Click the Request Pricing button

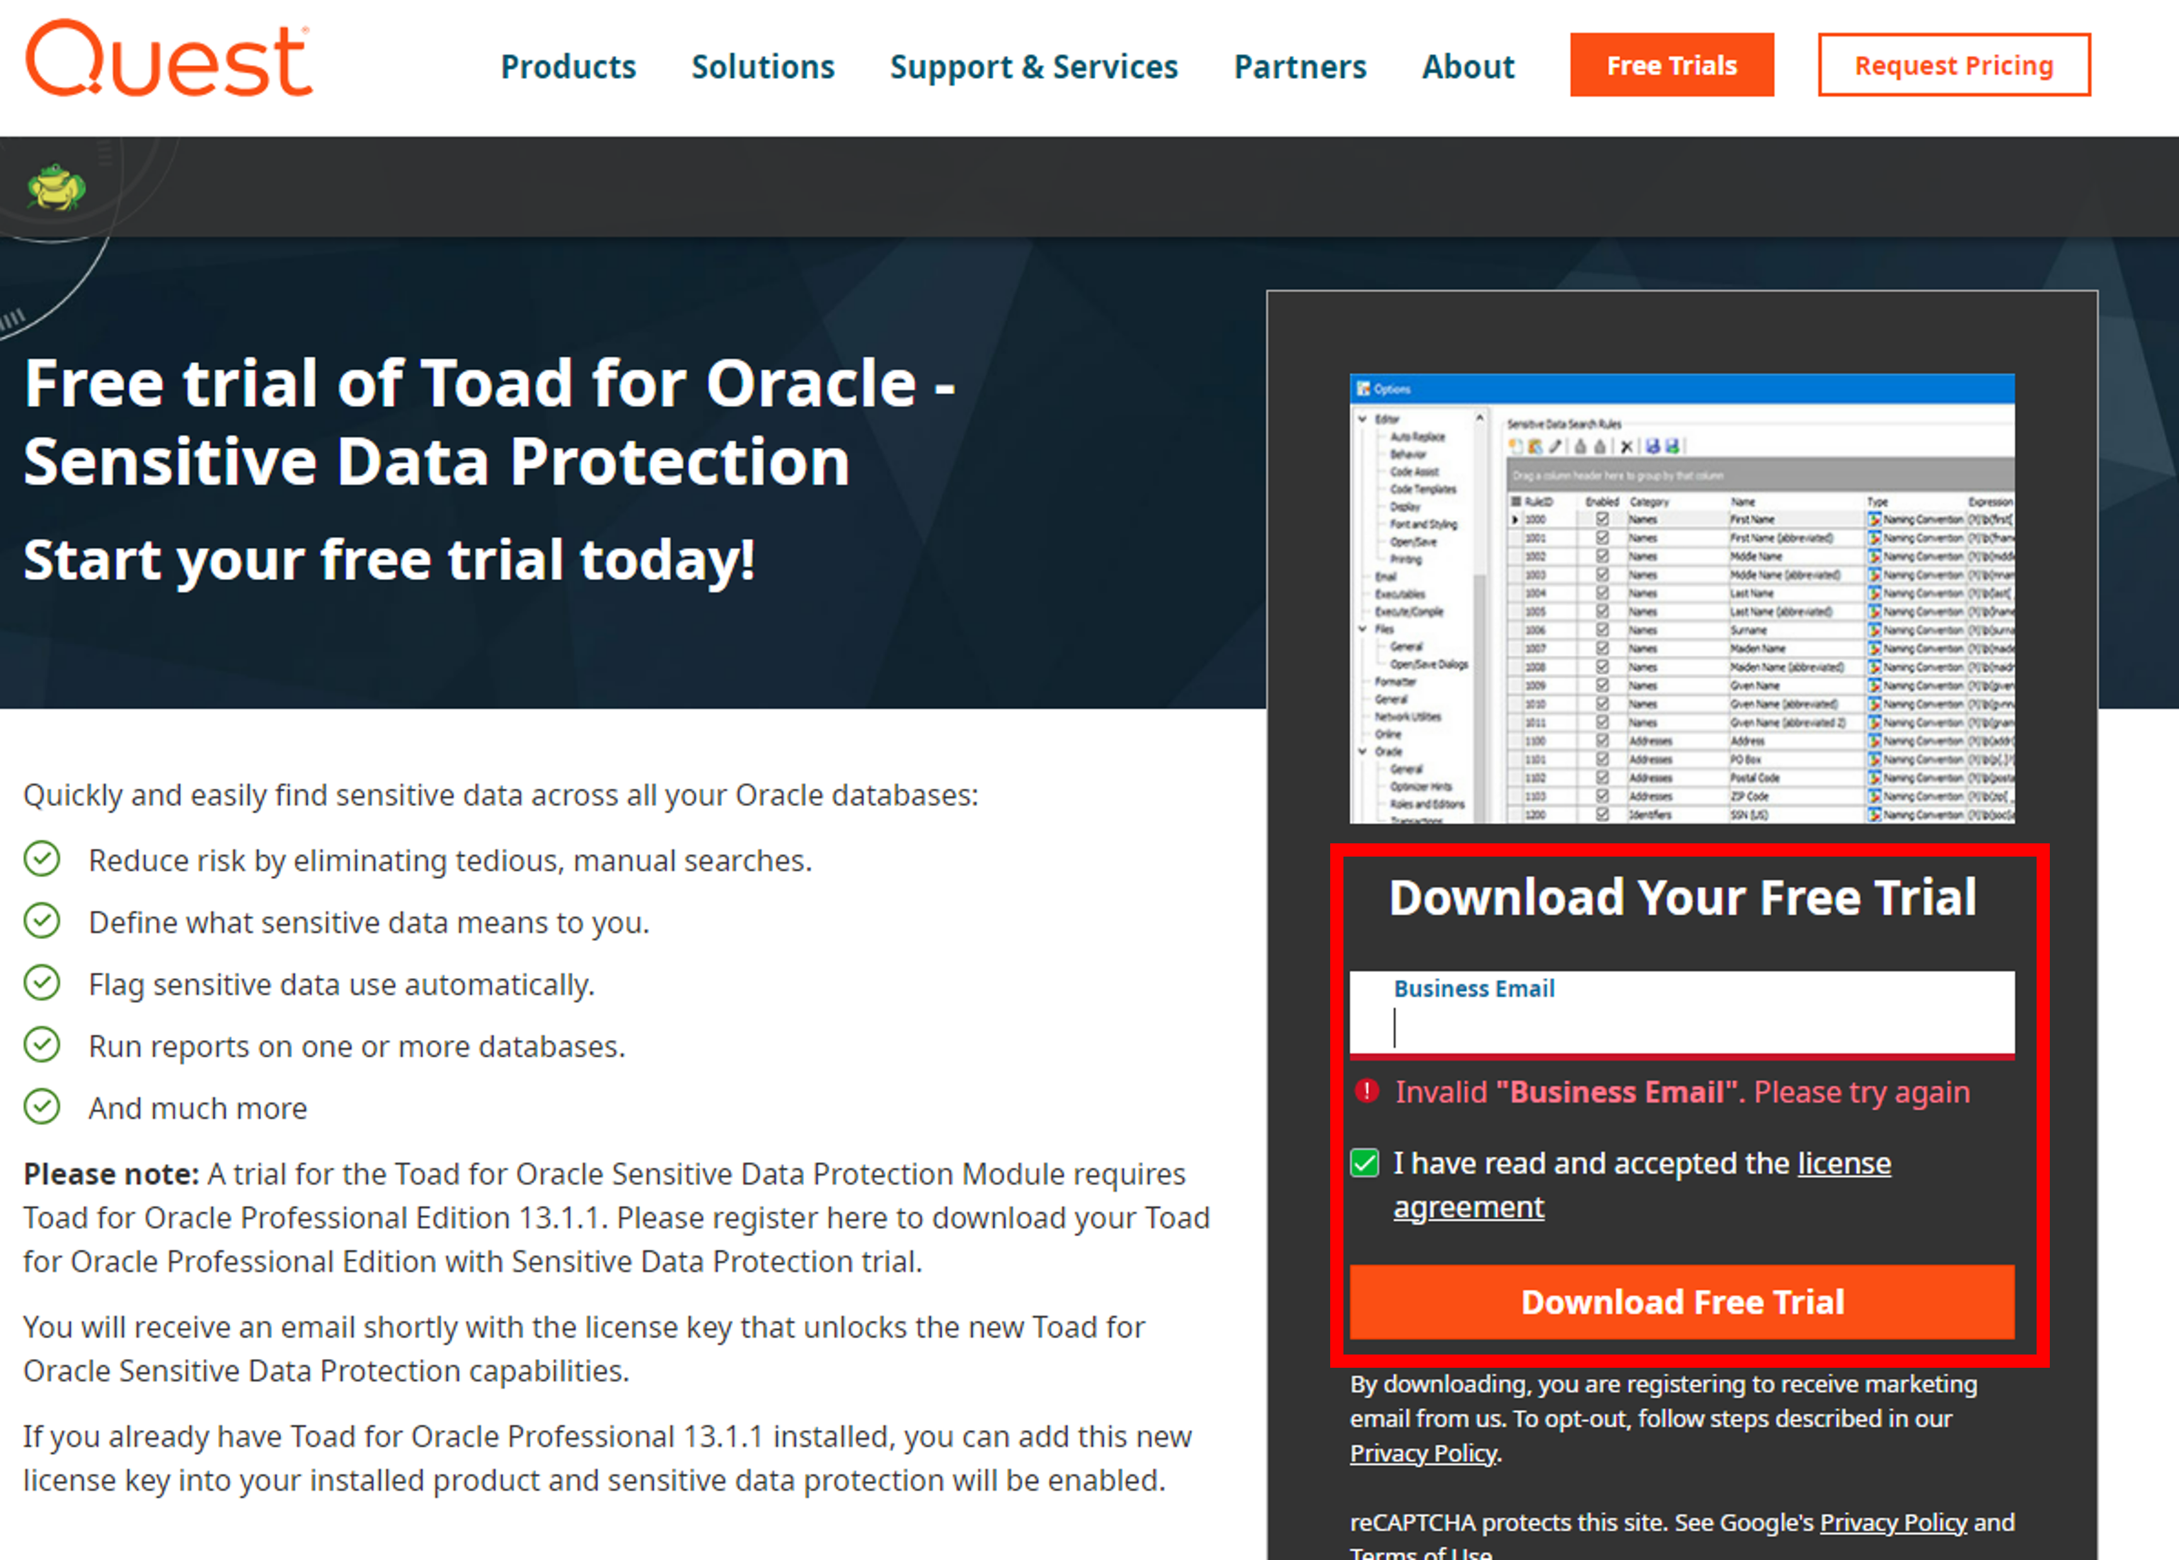pos(1953,66)
